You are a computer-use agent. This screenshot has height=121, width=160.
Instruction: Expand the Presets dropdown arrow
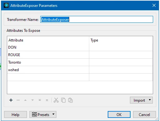[x=54, y=114]
